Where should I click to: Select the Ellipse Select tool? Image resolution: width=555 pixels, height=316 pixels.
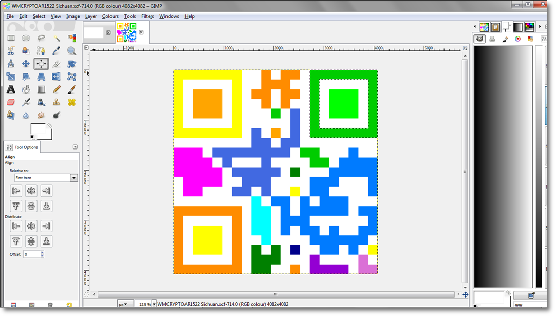[x=26, y=38]
